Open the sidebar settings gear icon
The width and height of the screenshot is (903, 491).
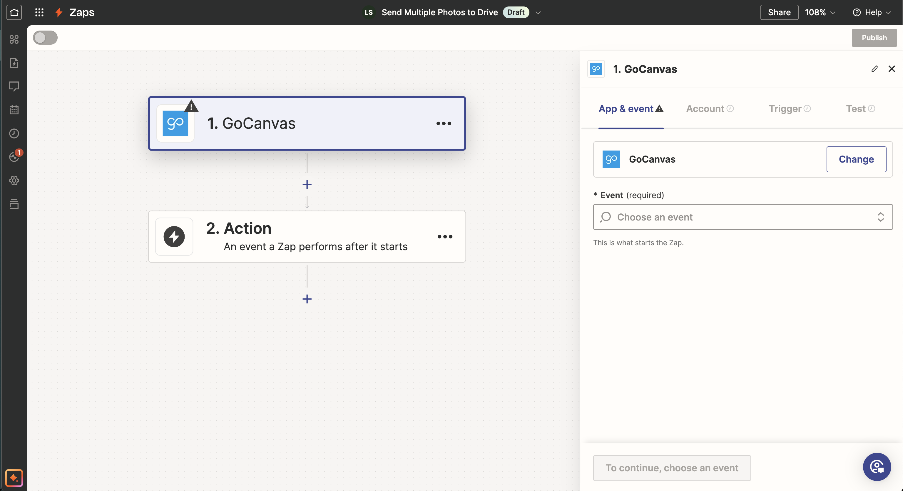tap(14, 180)
